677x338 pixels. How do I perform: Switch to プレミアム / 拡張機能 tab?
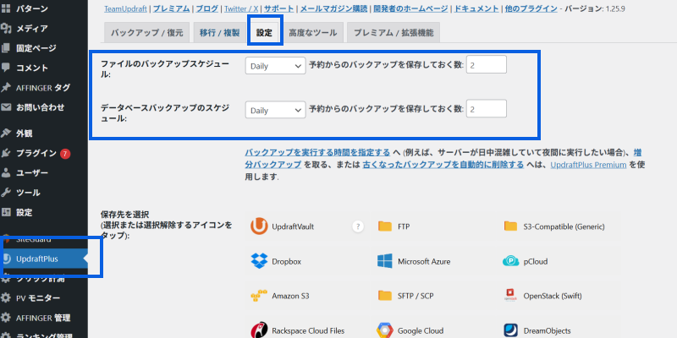[x=394, y=33]
